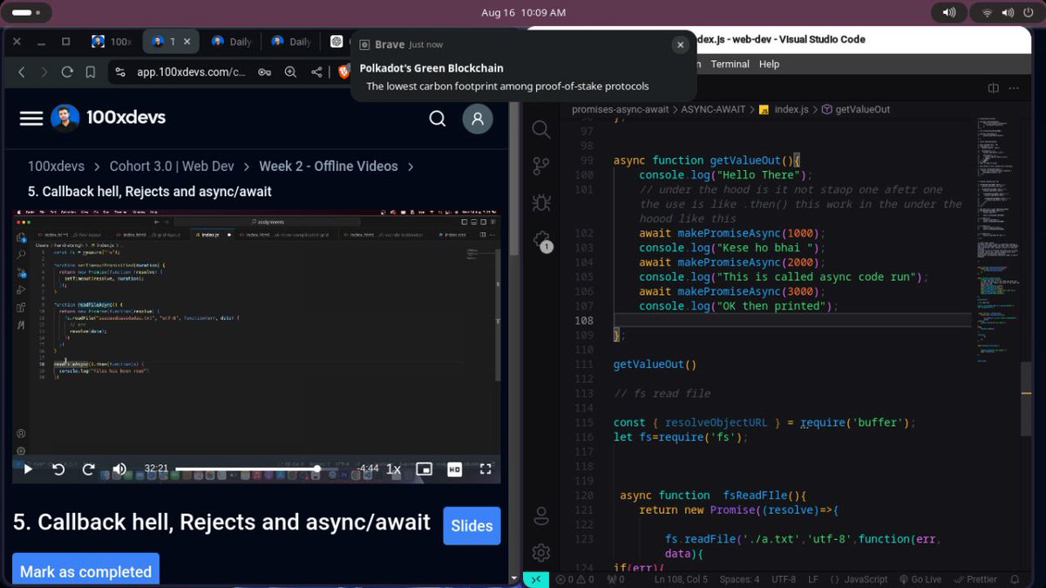This screenshot has height=588, width=1046.
Task: Open the Source Control panel
Action: (540, 166)
